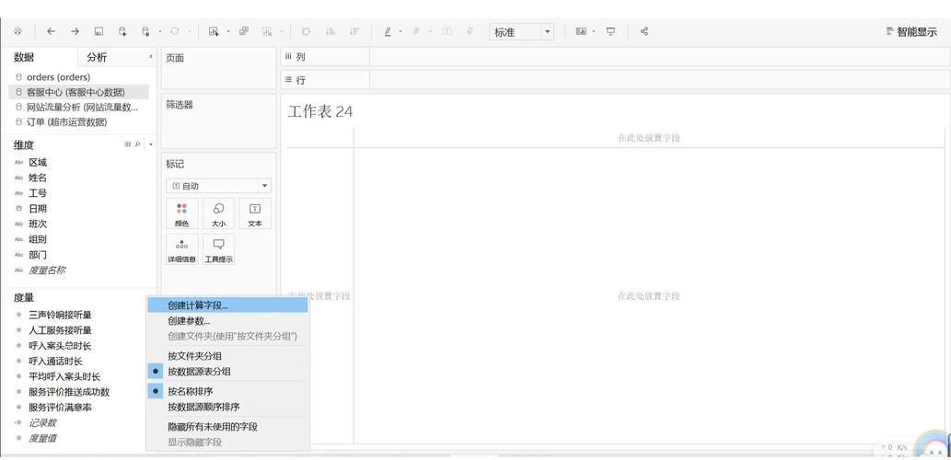
Task: Click the new worksheet icon
Action: tap(214, 31)
